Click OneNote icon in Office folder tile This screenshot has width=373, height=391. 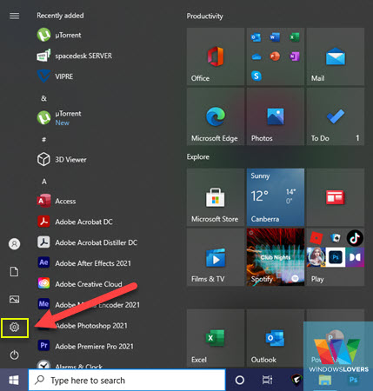(295, 56)
